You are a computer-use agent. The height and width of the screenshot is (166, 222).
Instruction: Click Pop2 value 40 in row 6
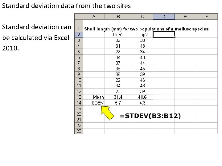[x=142, y=57]
